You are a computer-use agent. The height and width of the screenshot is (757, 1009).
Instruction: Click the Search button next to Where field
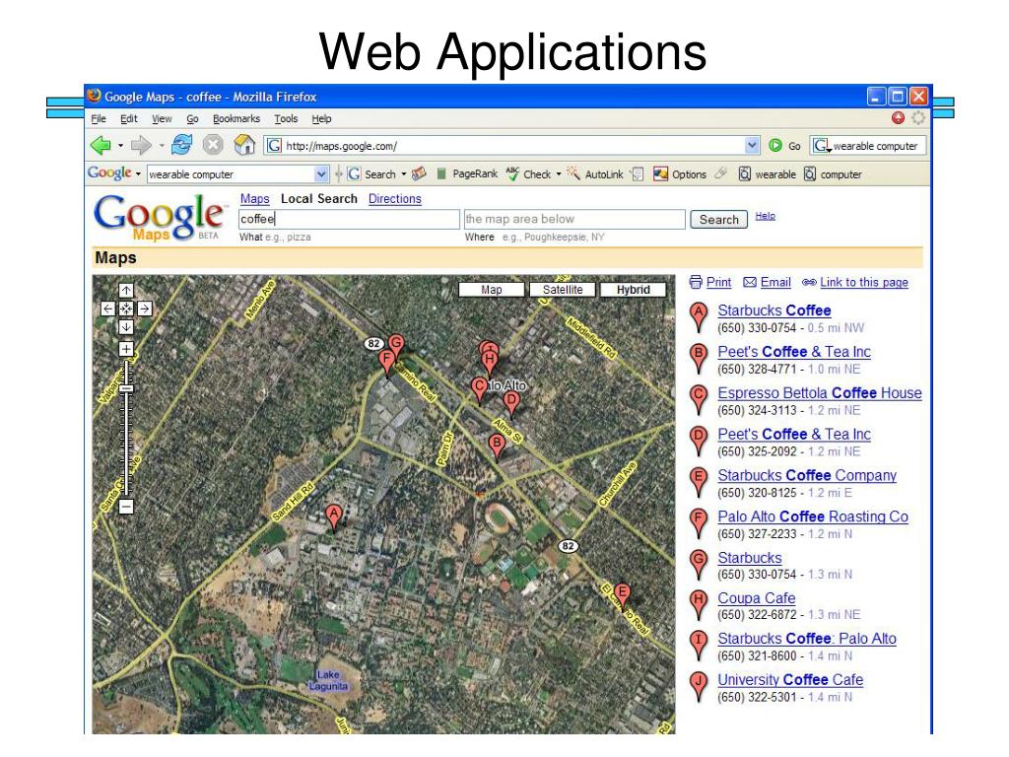pyautogui.click(x=718, y=220)
